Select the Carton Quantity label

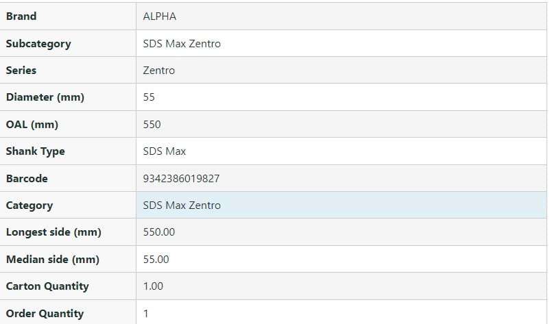click(x=47, y=286)
